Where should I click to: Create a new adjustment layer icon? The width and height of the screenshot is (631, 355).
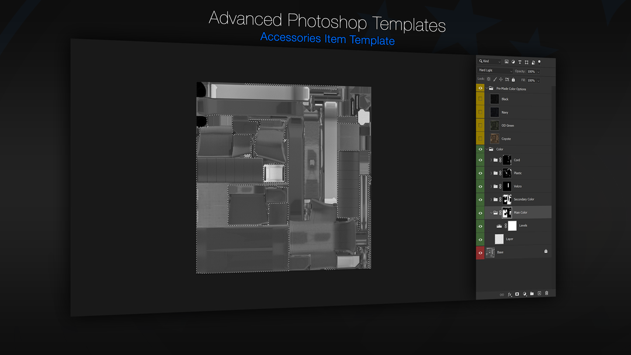[525, 294]
